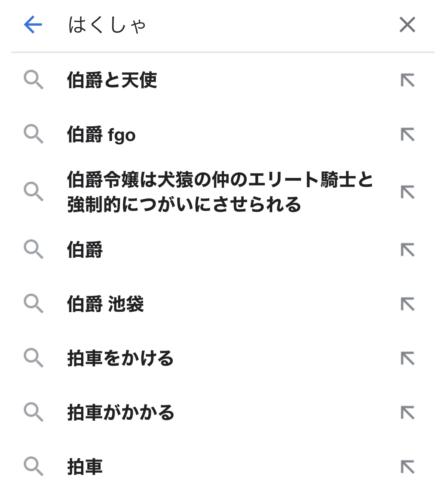Choose the plain 拍車 suggestion

[85, 467]
